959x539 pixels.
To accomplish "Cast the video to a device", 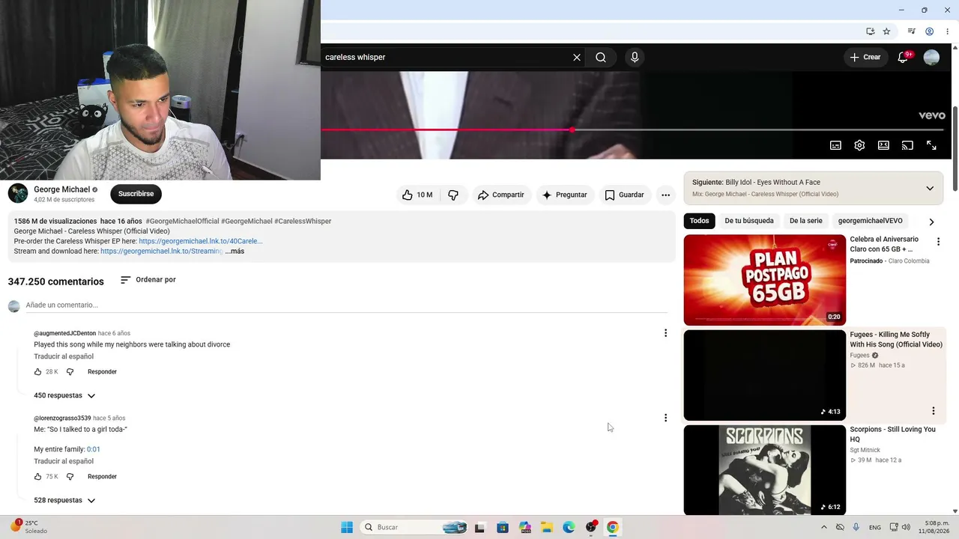I will point(907,145).
